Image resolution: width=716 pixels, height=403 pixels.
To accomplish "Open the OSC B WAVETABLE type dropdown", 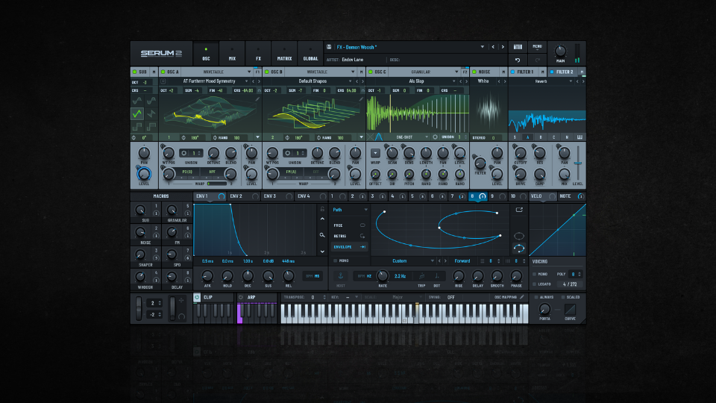I will pos(321,72).
